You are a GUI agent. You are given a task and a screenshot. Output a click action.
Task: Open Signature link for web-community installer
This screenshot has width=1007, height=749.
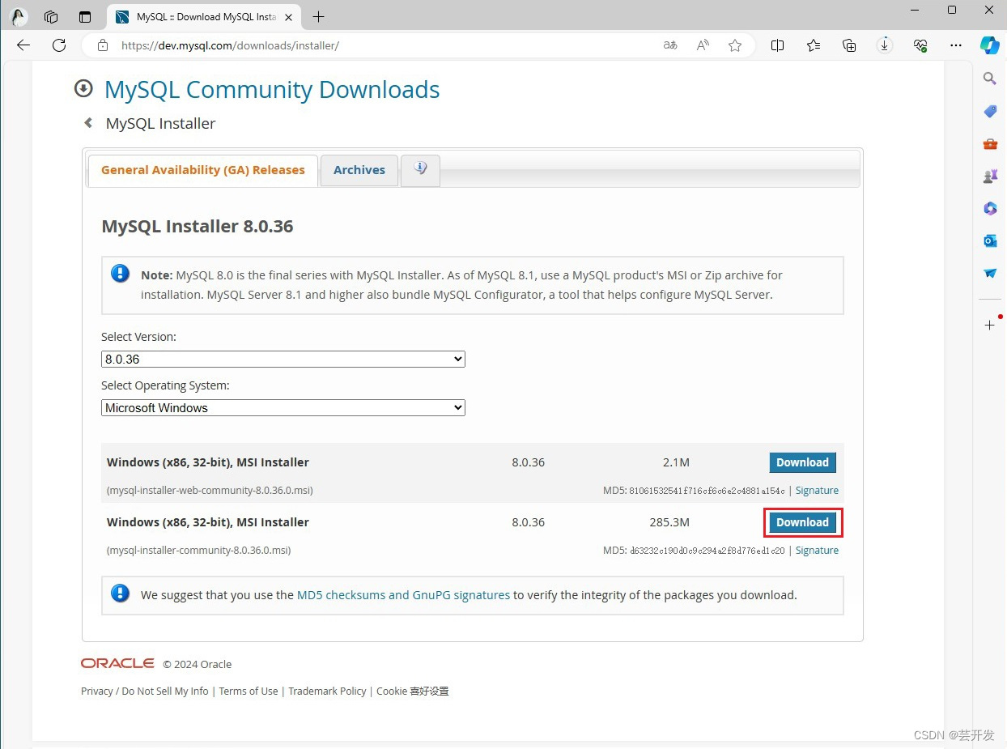[x=817, y=491]
